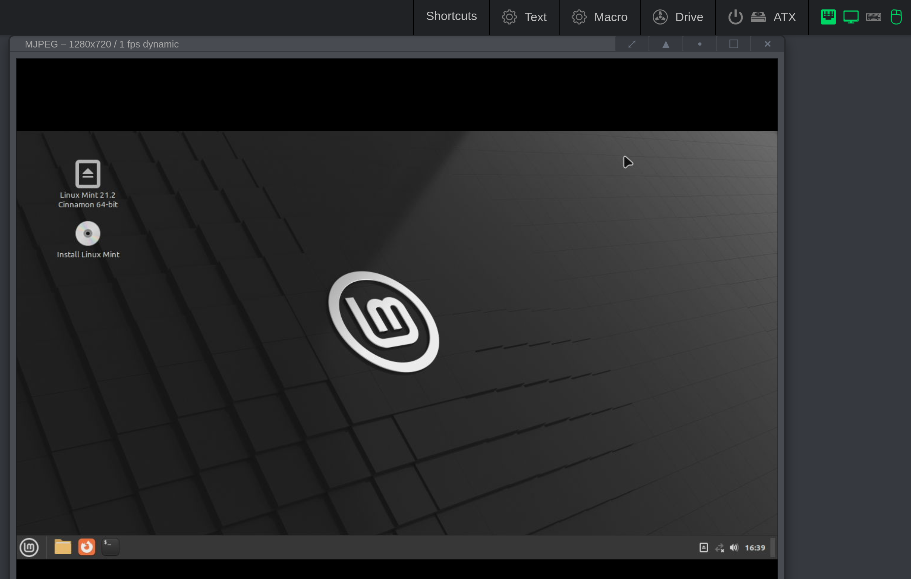The height and width of the screenshot is (579, 911).
Task: Close the MJPEG stream window
Action: click(767, 44)
